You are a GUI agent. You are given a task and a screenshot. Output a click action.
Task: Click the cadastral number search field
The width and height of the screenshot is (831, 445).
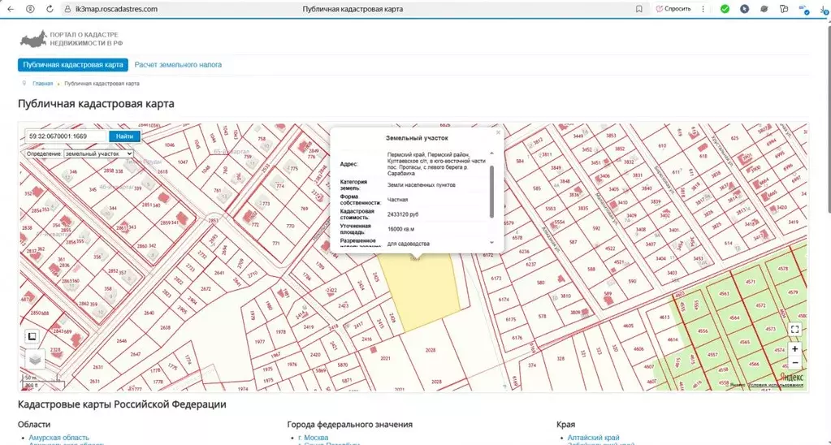click(67, 136)
